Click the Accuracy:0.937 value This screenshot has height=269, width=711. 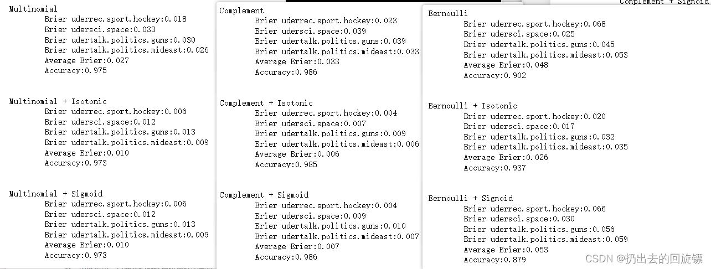point(495,168)
